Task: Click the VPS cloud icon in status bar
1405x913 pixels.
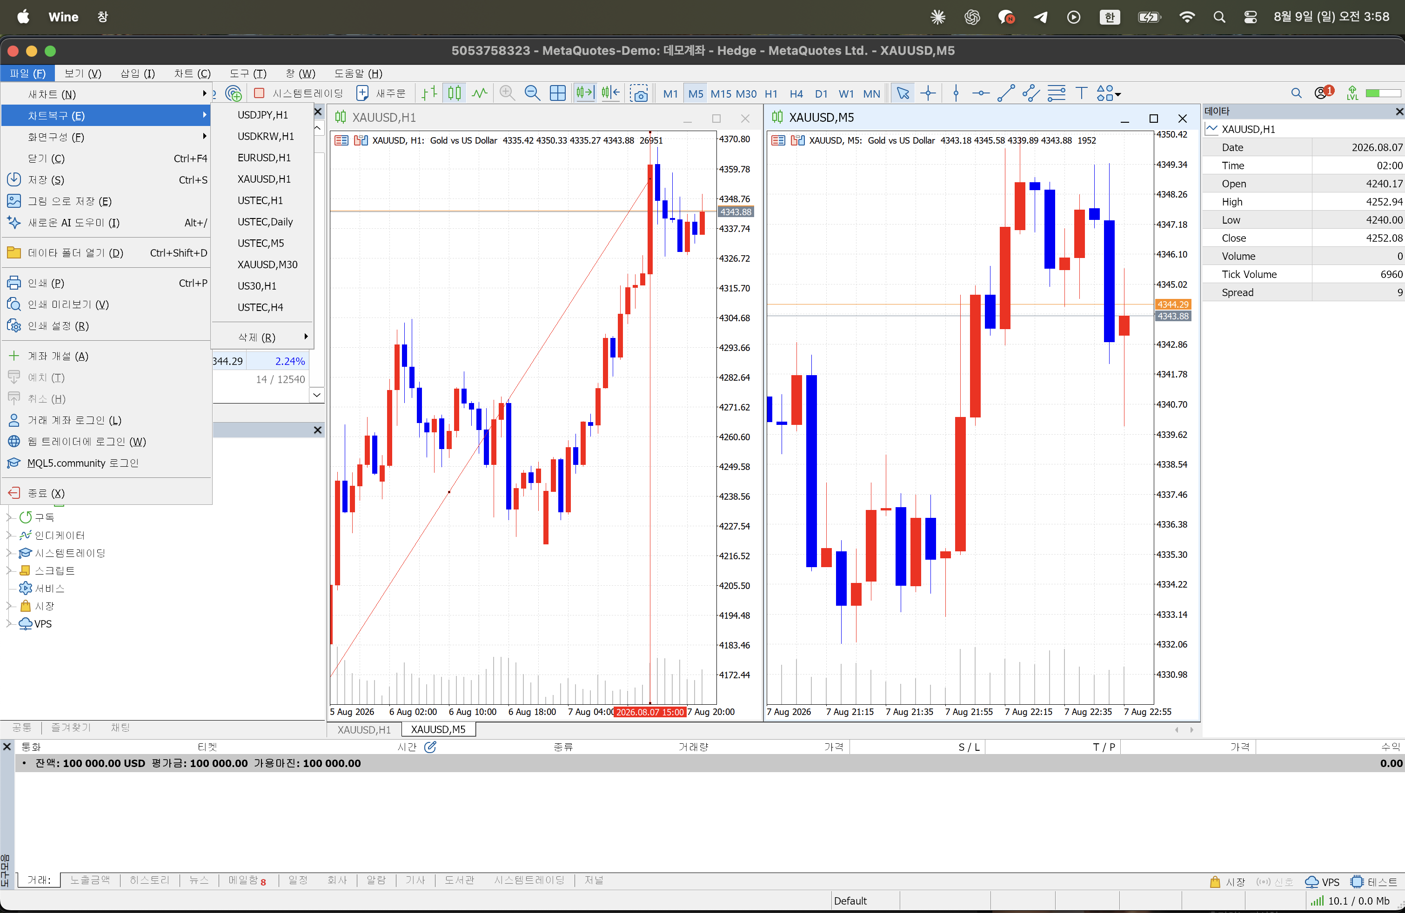Action: coord(1312,882)
